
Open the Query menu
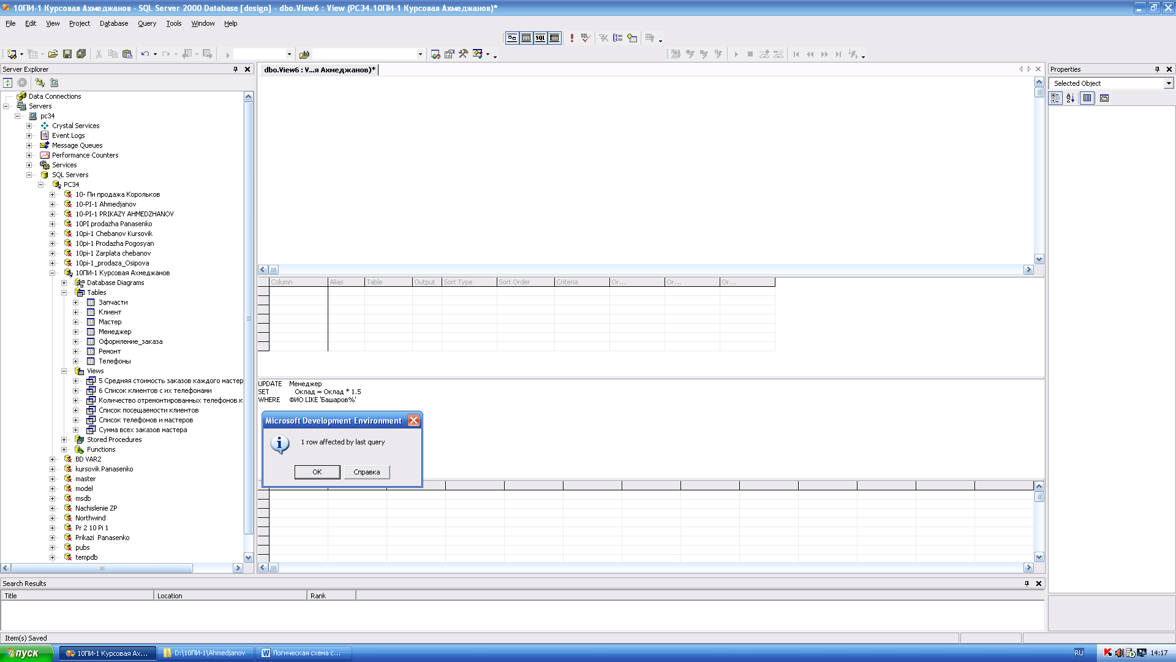click(x=147, y=23)
